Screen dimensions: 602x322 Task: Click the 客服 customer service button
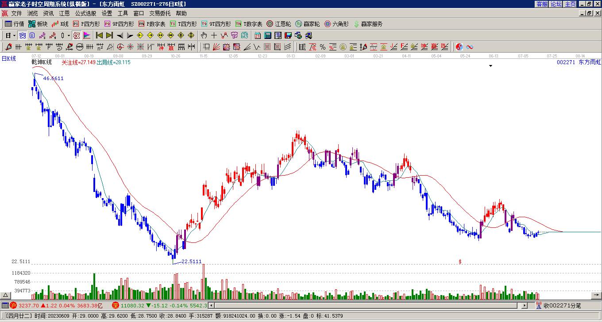coord(542,4)
